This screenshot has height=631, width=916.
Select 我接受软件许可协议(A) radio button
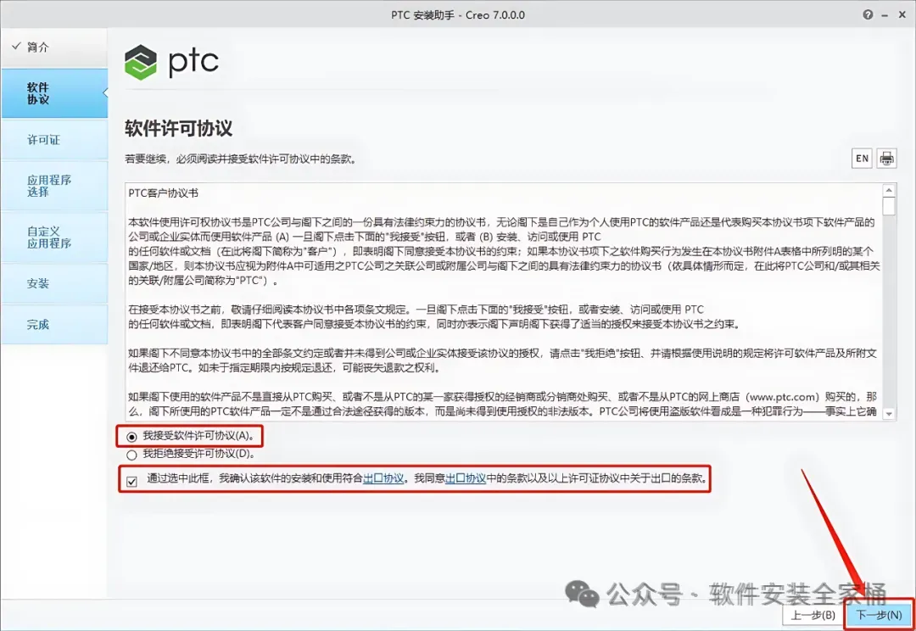click(132, 437)
